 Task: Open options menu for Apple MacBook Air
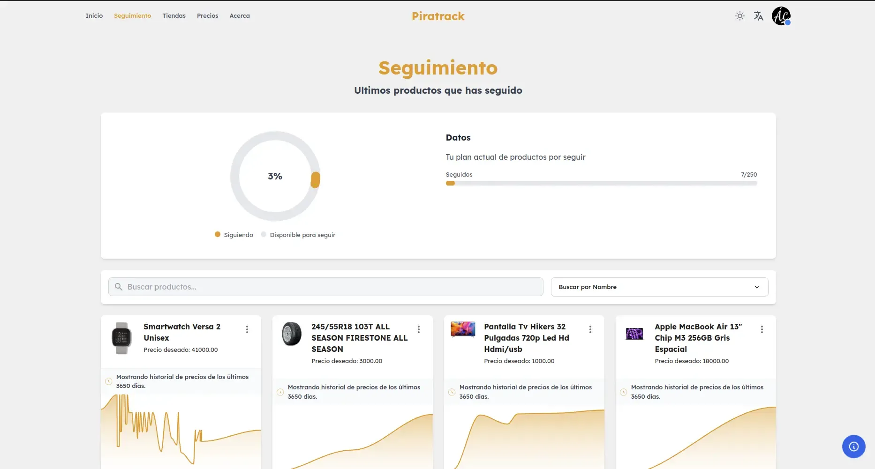point(762,329)
